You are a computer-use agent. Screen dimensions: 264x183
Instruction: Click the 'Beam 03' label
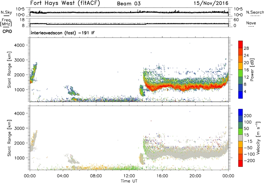coord(129,4)
